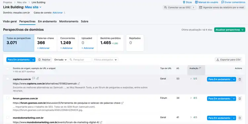Click the Rejeitar button
This screenshot has width=248, height=124.
44,60
